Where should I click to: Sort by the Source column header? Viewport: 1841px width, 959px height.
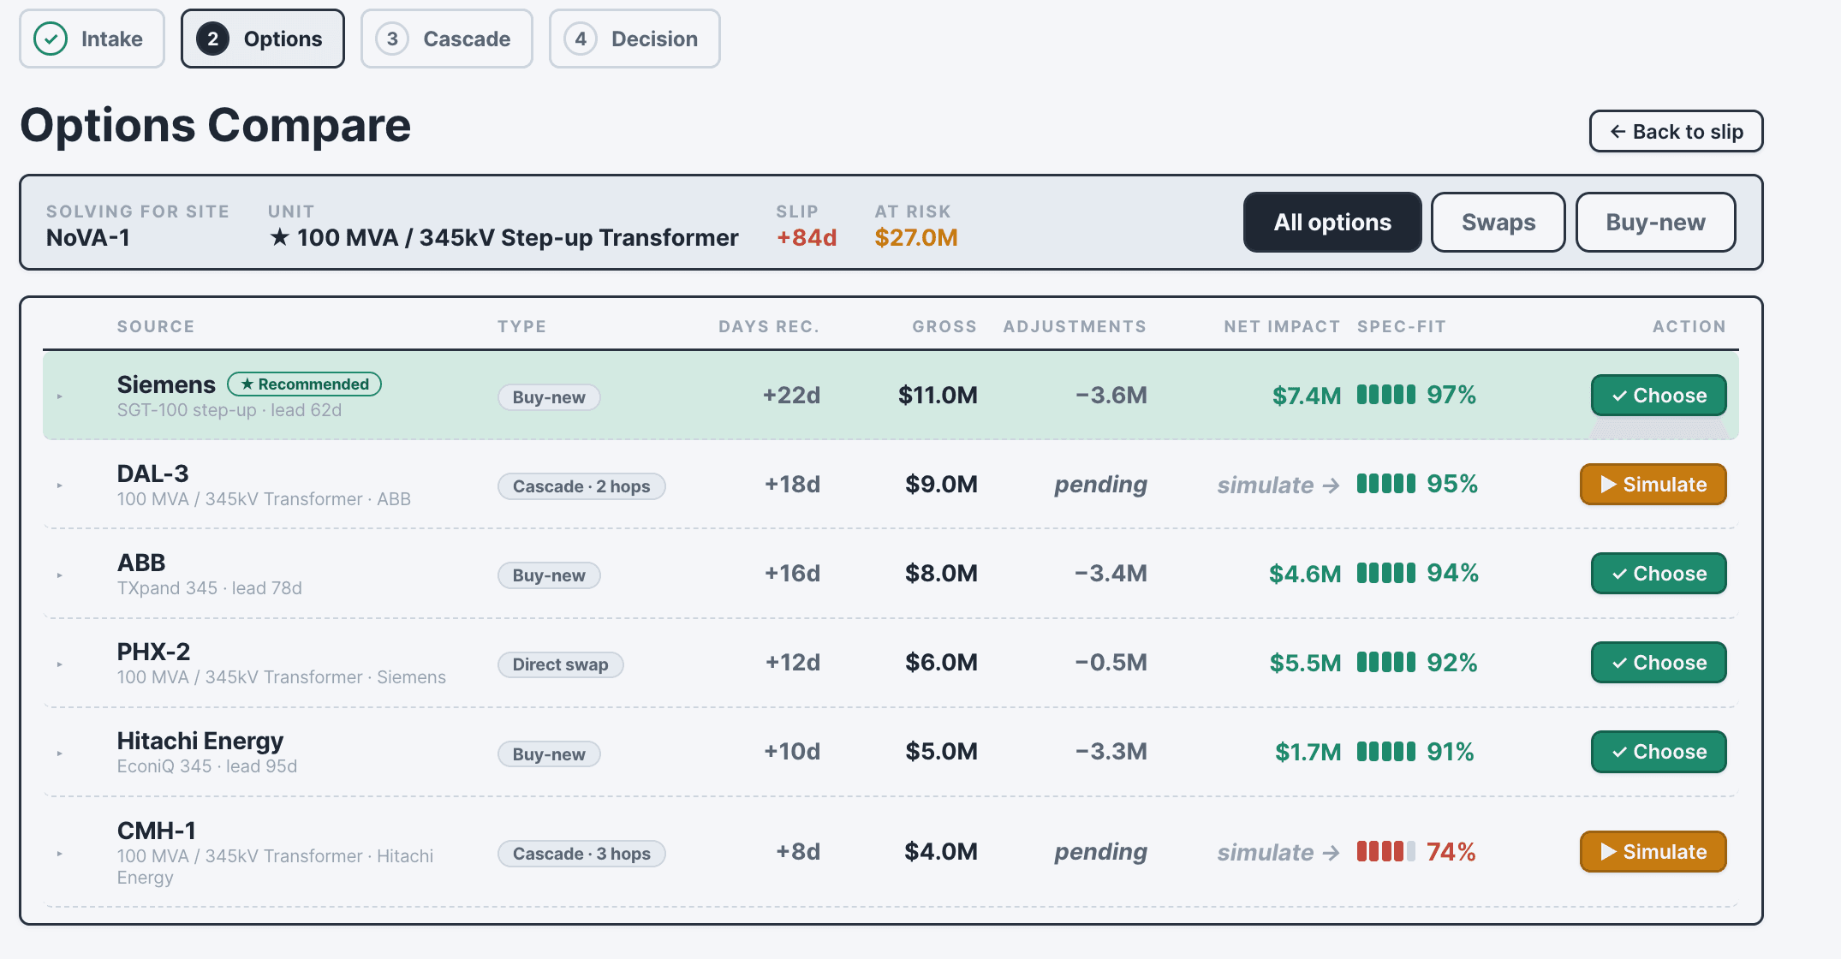point(156,326)
